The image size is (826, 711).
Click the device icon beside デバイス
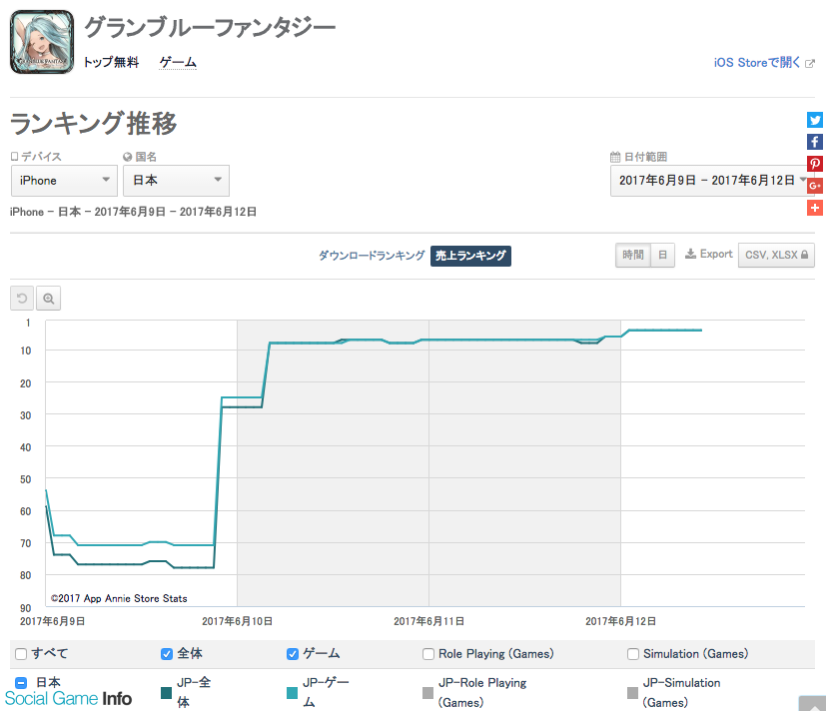click(x=14, y=157)
